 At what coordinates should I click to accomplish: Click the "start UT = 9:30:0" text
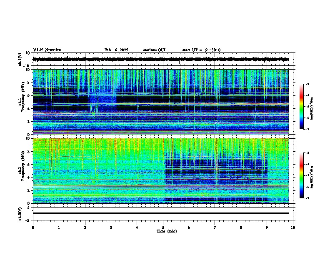tap(201, 50)
